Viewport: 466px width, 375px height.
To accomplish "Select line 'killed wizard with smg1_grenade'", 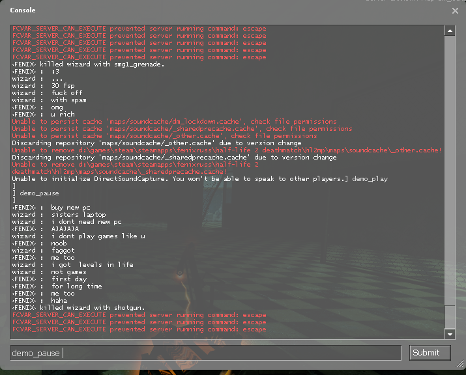I will [x=88, y=64].
